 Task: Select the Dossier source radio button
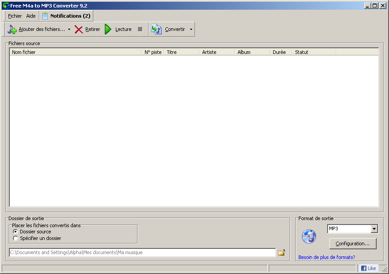click(15, 232)
